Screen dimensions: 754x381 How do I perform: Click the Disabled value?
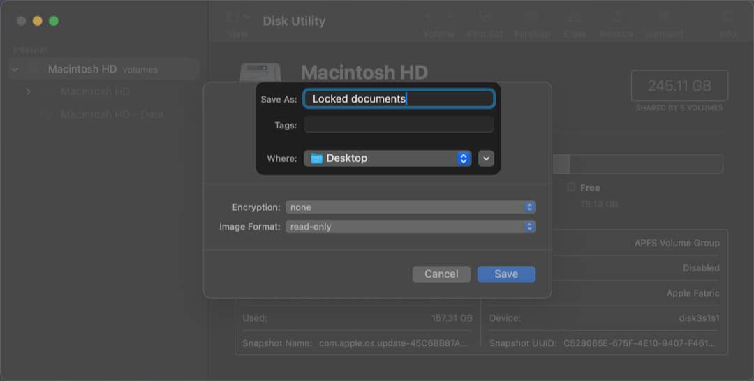click(x=701, y=268)
